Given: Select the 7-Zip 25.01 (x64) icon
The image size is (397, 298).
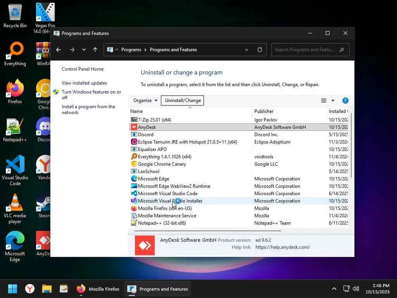Looking at the screenshot, I should tap(134, 120).
